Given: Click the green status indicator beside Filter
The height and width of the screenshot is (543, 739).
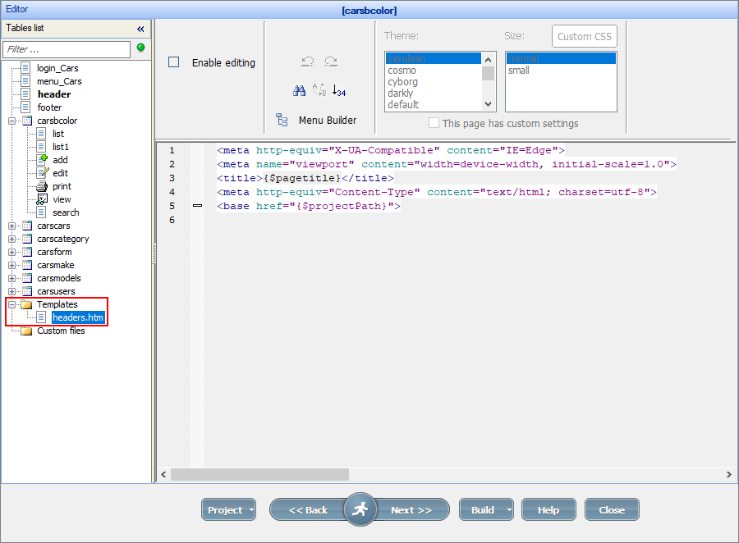Looking at the screenshot, I should (x=140, y=48).
